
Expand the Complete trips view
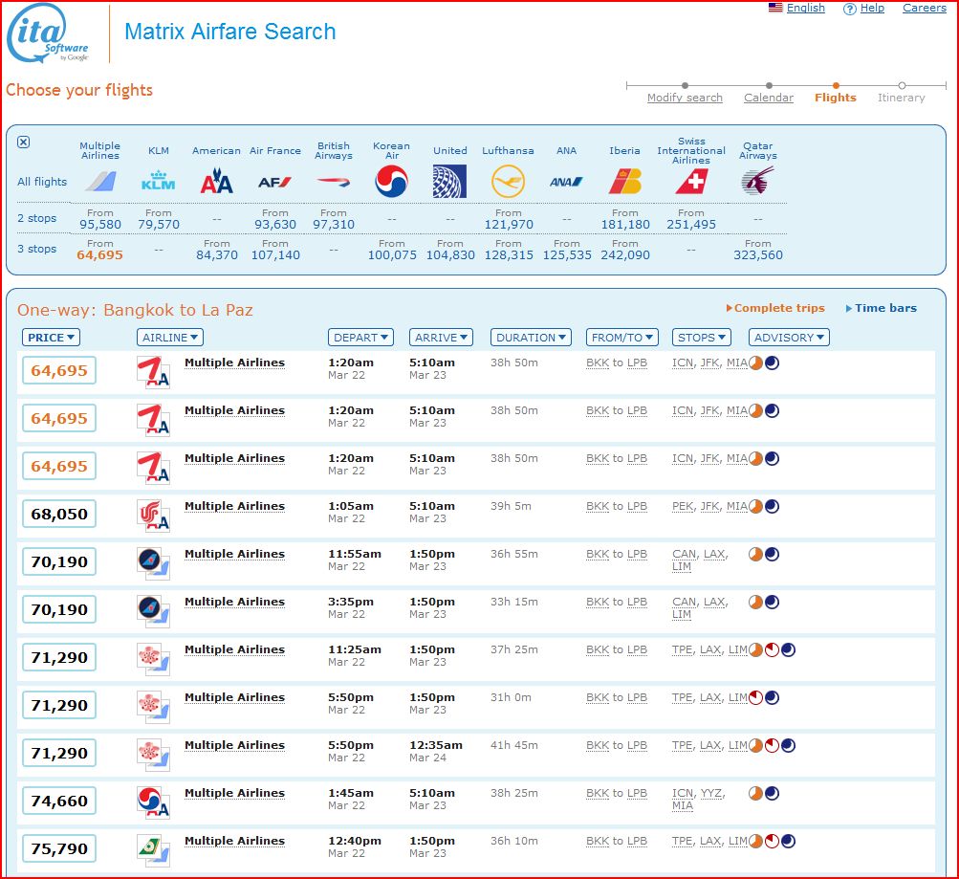pos(775,308)
